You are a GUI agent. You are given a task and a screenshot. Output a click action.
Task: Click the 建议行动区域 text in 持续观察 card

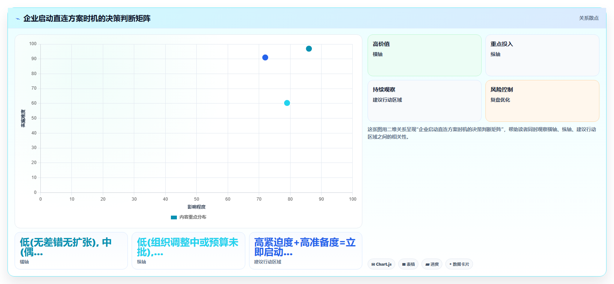tap(387, 100)
